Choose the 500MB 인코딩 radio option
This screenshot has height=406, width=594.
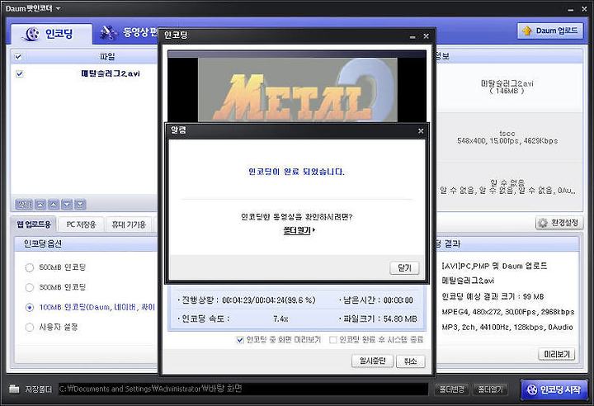[x=30, y=267]
